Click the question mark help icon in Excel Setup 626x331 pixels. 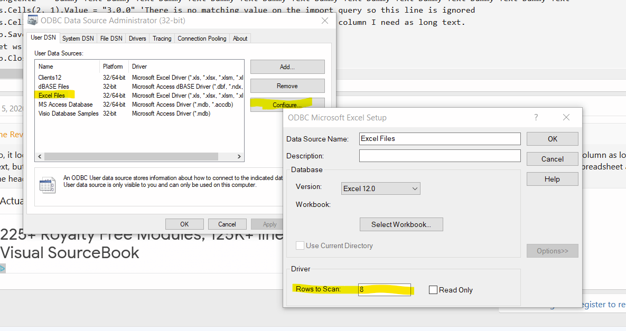point(536,117)
